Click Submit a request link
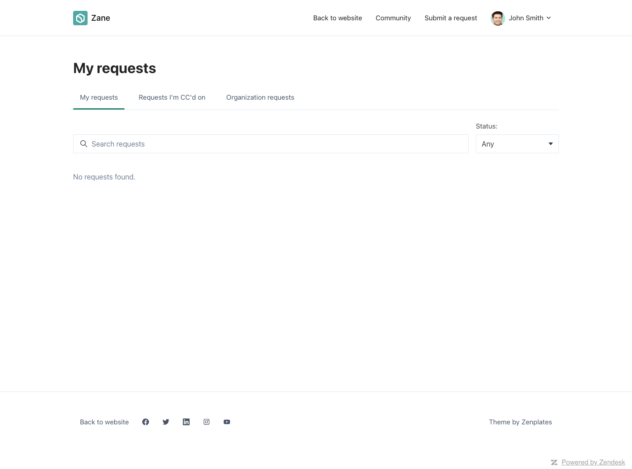The image size is (632, 469). pos(451,18)
